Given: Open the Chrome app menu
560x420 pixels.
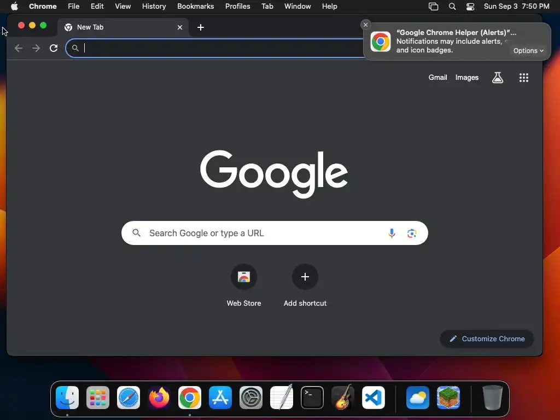Looking at the screenshot, I should 43,7.
